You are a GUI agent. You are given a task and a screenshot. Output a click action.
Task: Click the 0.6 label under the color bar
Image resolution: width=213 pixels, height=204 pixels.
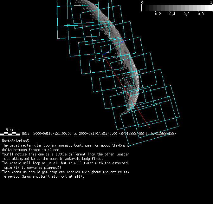coord(186,14)
